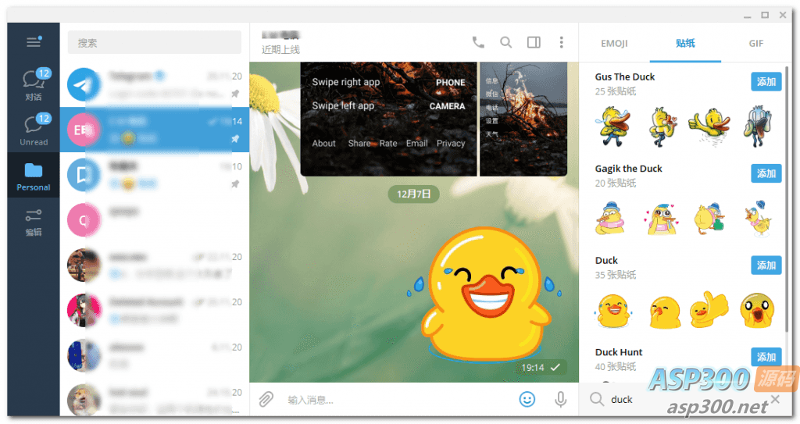
Task: Open the three-dot chat options menu
Action: tap(561, 42)
